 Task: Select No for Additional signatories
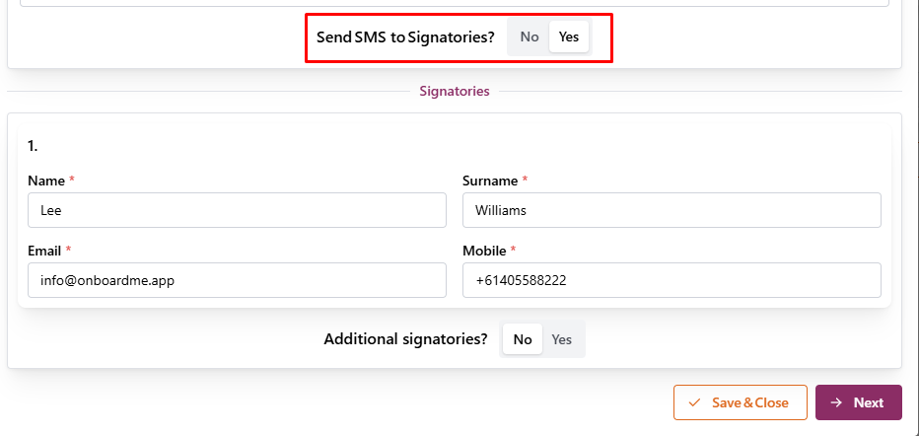pyautogui.click(x=523, y=339)
